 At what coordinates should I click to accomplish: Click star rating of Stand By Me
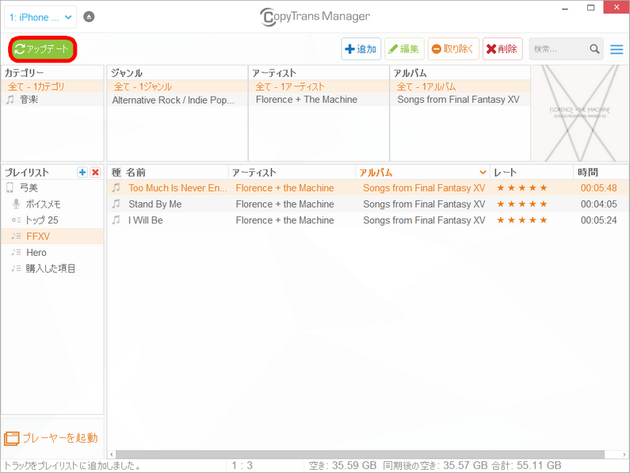tap(522, 204)
